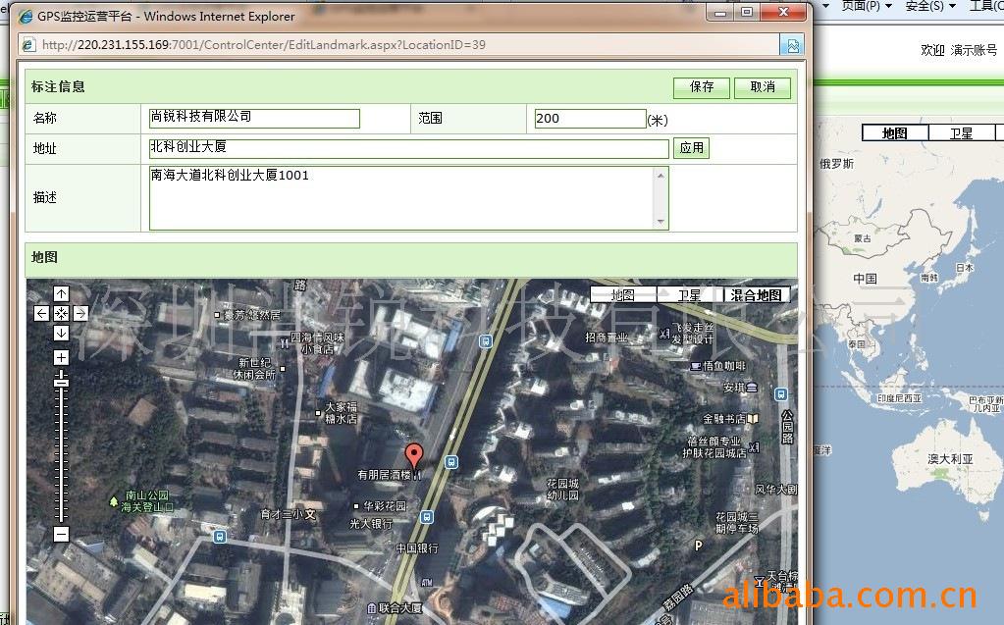Click bus stop icon on 公园路
The width and height of the screenshot is (1004, 625).
(x=780, y=393)
